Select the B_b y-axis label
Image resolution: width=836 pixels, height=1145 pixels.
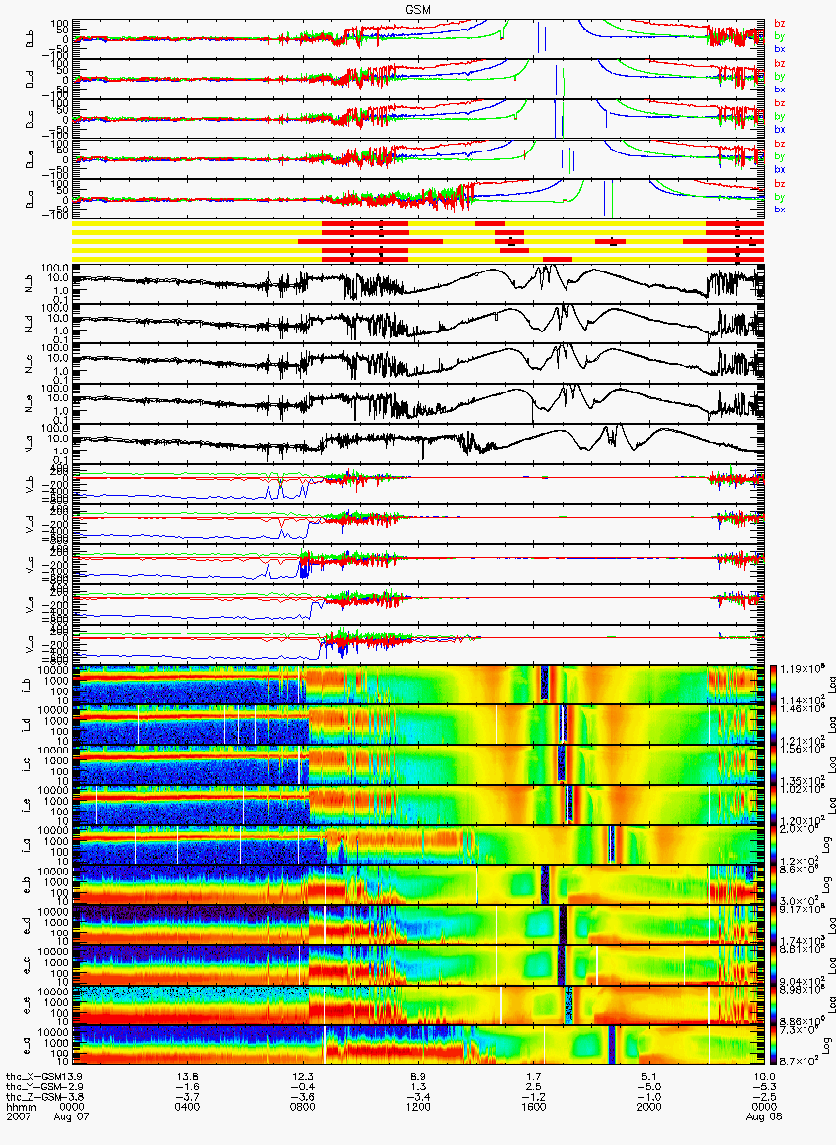pyautogui.click(x=30, y=38)
